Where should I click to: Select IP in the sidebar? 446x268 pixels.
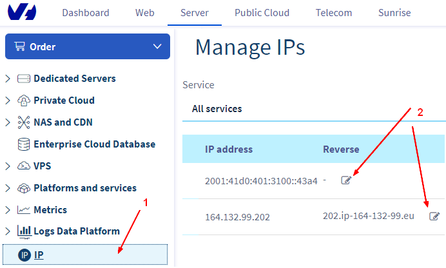pyautogui.click(x=39, y=255)
